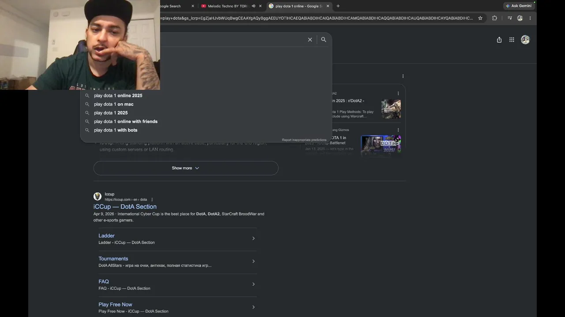Open a new browser tab

(338, 6)
